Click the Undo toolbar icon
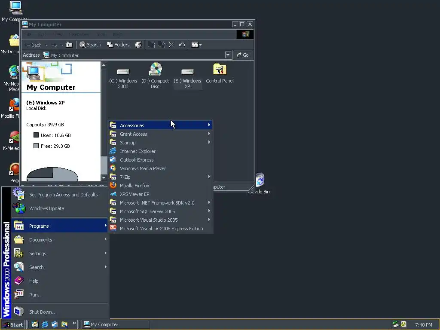440x330 pixels. click(x=182, y=45)
